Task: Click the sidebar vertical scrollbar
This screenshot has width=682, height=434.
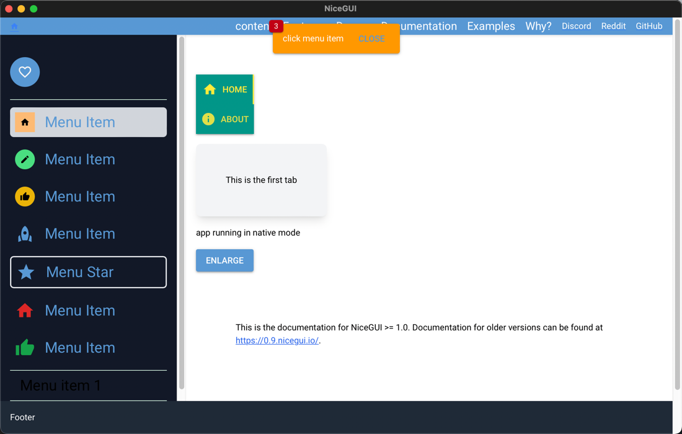Action: tap(182, 211)
